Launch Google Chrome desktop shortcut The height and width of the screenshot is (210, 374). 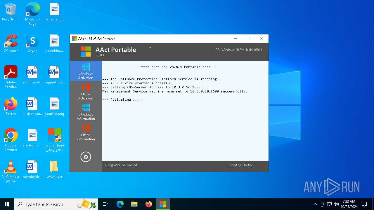tap(11, 140)
